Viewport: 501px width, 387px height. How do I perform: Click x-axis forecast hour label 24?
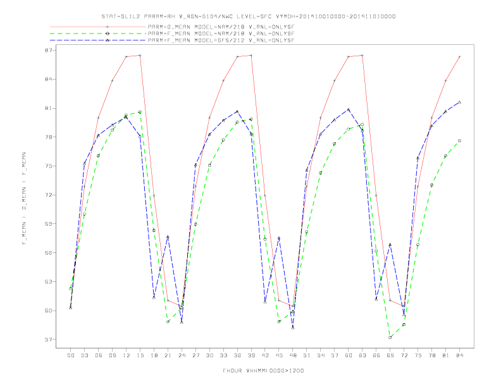(182, 355)
